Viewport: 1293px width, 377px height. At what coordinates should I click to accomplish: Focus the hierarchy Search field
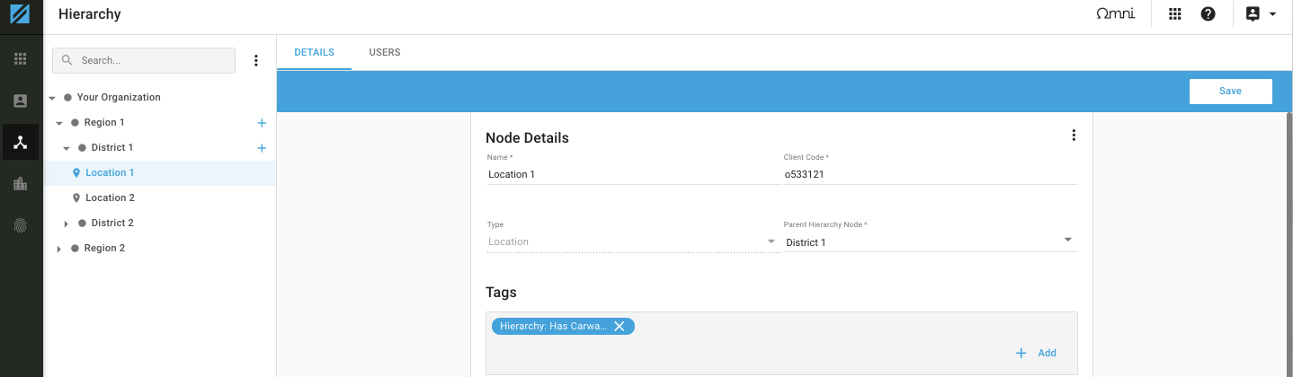click(145, 60)
